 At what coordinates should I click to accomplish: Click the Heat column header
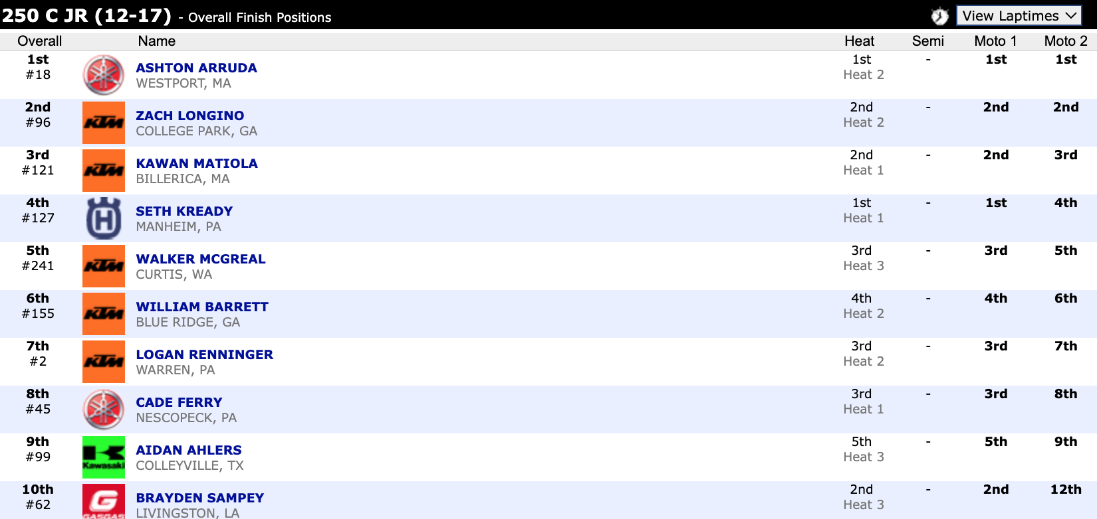[x=859, y=41]
